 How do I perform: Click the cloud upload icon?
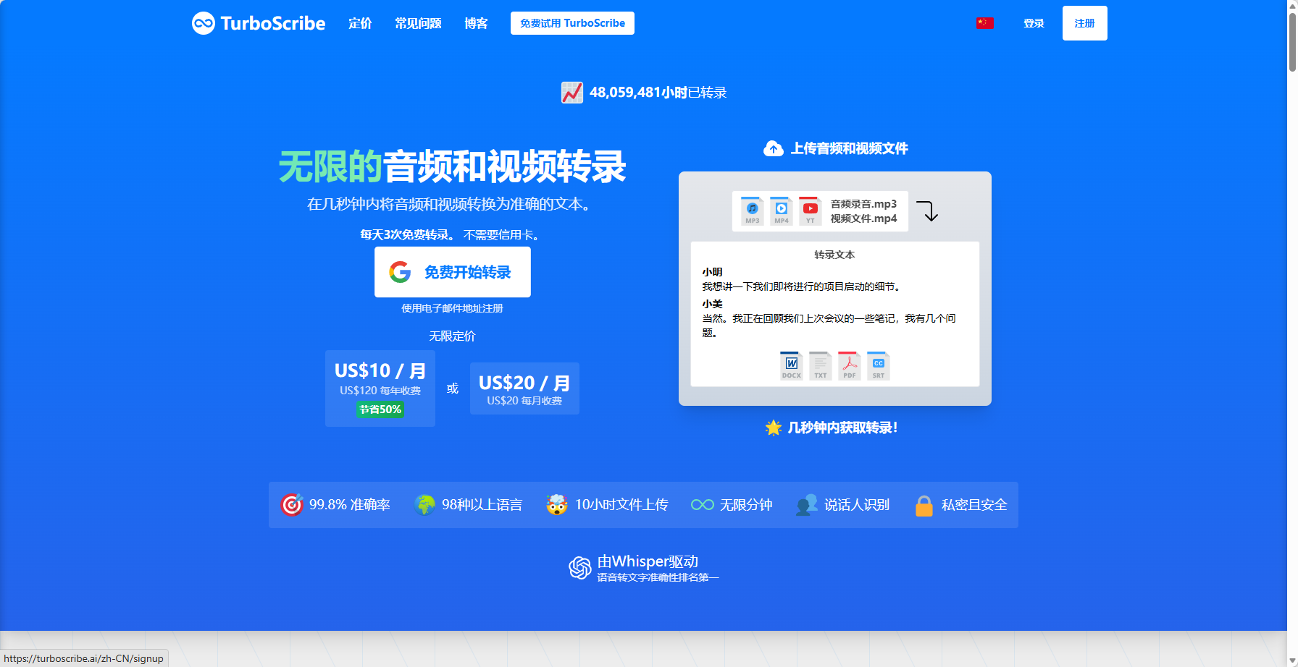pos(774,149)
